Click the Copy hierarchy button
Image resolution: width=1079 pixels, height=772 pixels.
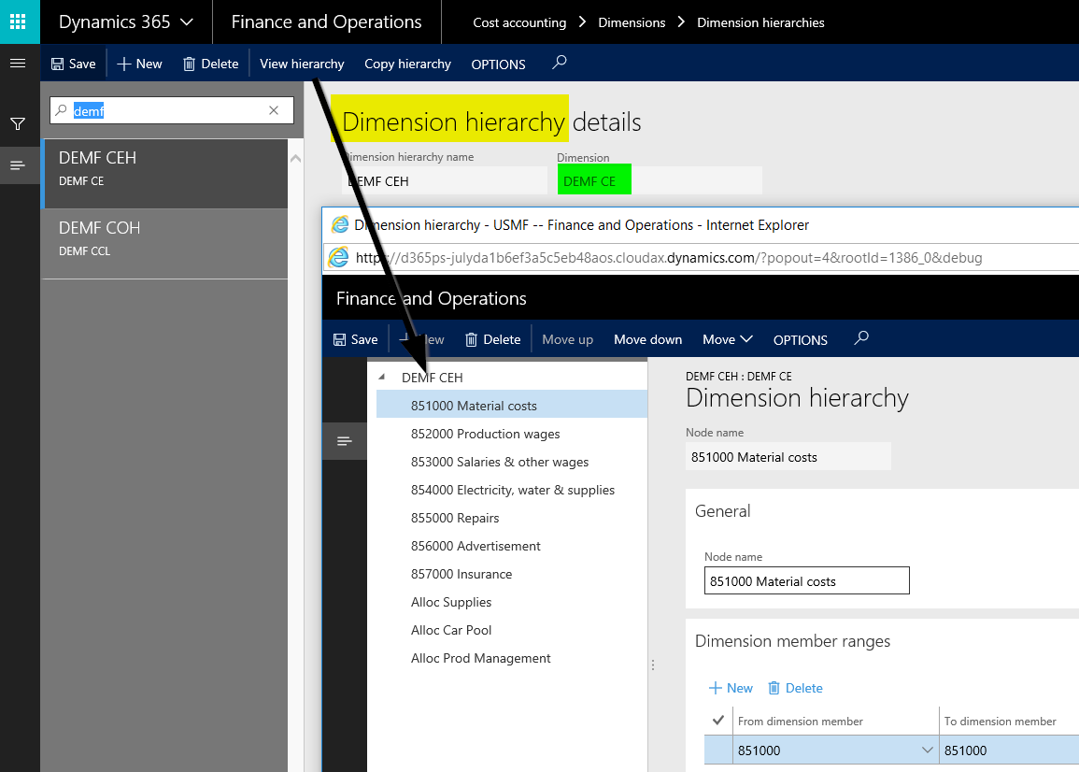point(407,64)
